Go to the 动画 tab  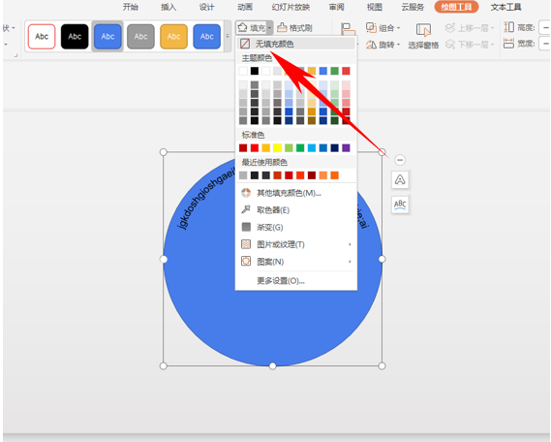tap(245, 7)
